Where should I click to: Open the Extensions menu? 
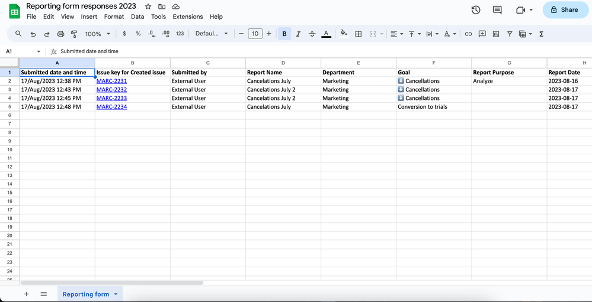[x=188, y=17]
